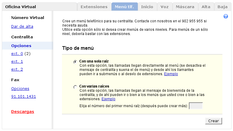Click the blue help question mark icon
This screenshot has width=233, height=131.
(x=225, y=16)
